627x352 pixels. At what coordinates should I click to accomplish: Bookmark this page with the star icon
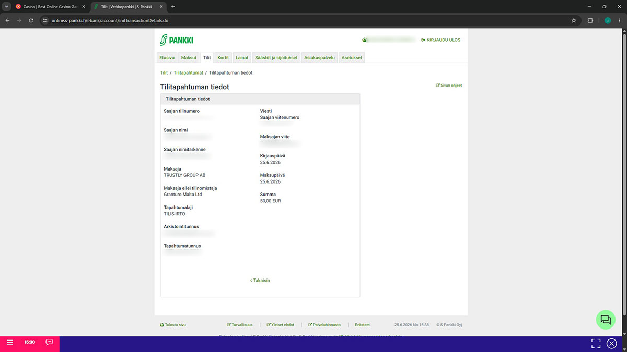point(574,20)
